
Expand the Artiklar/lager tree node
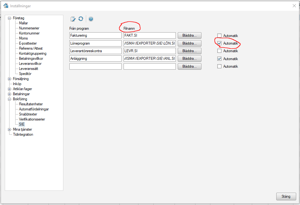pyautogui.click(x=9, y=89)
